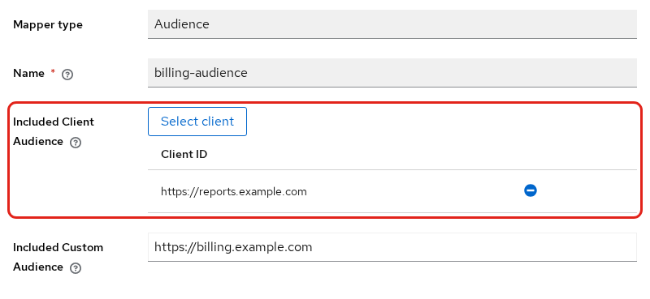The image size is (650, 299).
Task: Remove the https://reports.example.com client entry
Action: [x=531, y=190]
